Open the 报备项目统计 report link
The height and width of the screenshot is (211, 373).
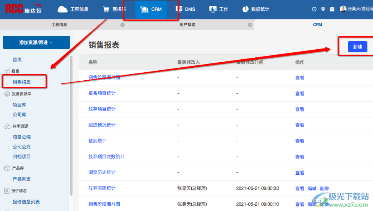point(102,93)
